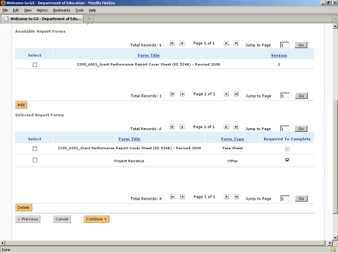Click last-page icon in Available Report Forms bottom pager
Viewport: 338px width, 253px height.
pyautogui.click(x=236, y=94)
